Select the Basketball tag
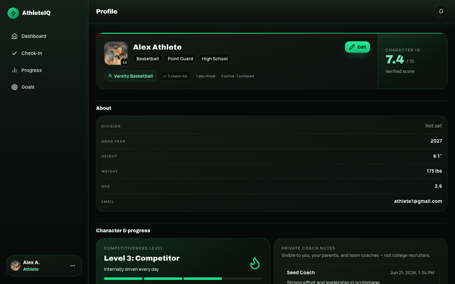 [148, 59]
